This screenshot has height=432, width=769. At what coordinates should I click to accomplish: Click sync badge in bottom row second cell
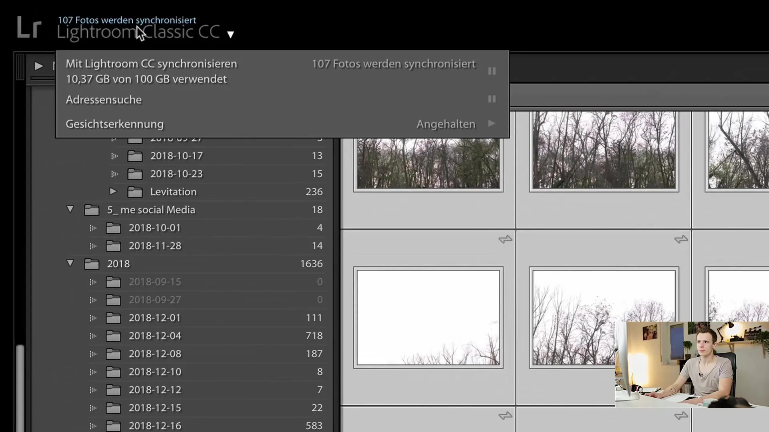click(681, 416)
